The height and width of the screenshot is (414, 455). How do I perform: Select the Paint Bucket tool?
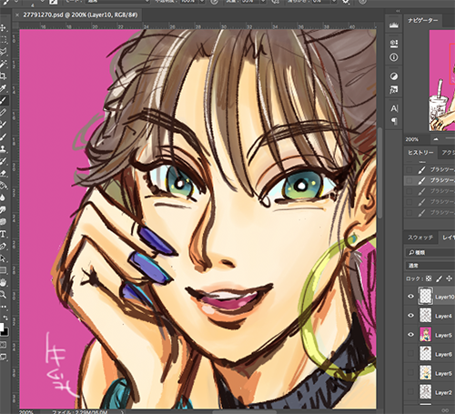pyautogui.click(x=4, y=186)
